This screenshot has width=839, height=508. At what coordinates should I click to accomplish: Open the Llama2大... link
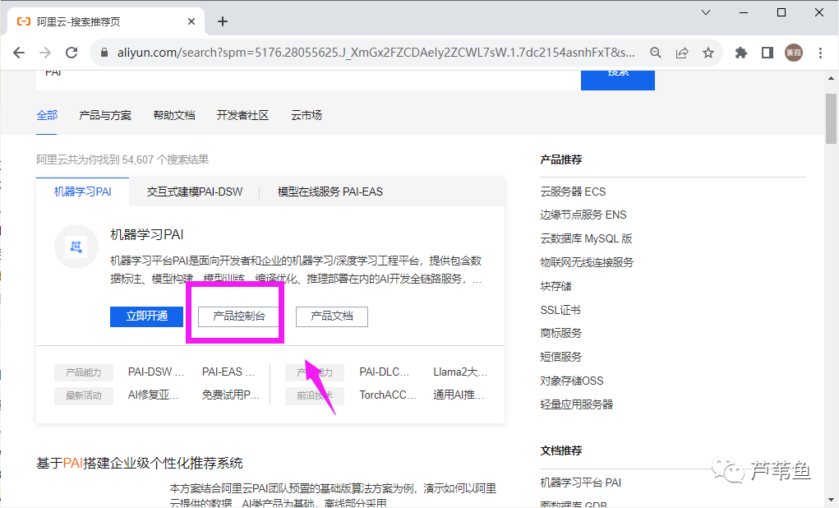click(460, 372)
